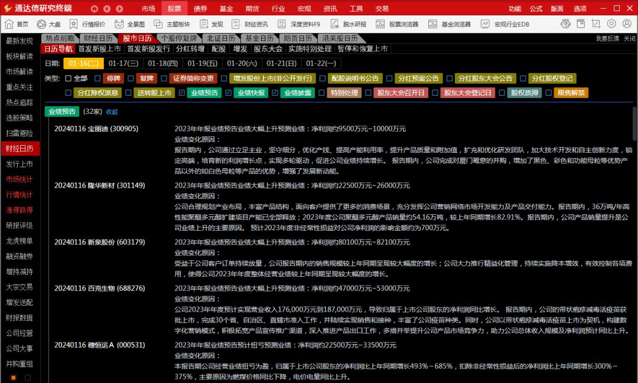Screen dimensions: 638x383
Task: Open 涨停跌停 in left sidebar
Action: click(19, 210)
